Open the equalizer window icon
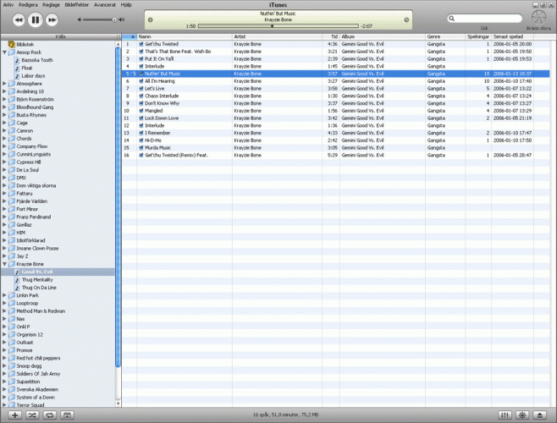This screenshot has height=423, width=557. tap(505, 415)
